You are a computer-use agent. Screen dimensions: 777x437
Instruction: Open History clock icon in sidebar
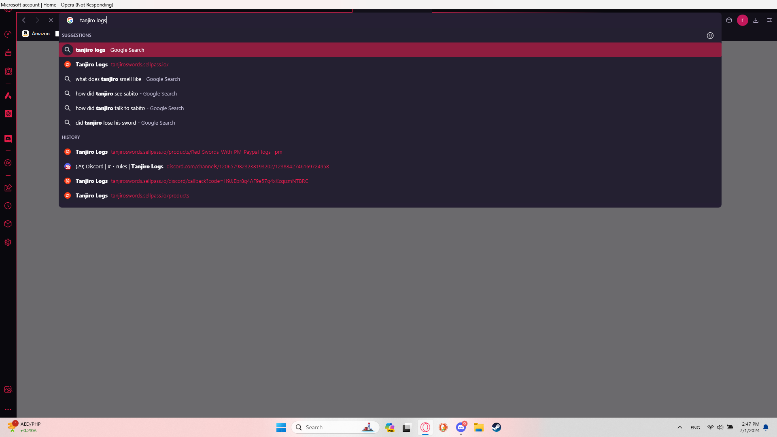[x=8, y=206]
